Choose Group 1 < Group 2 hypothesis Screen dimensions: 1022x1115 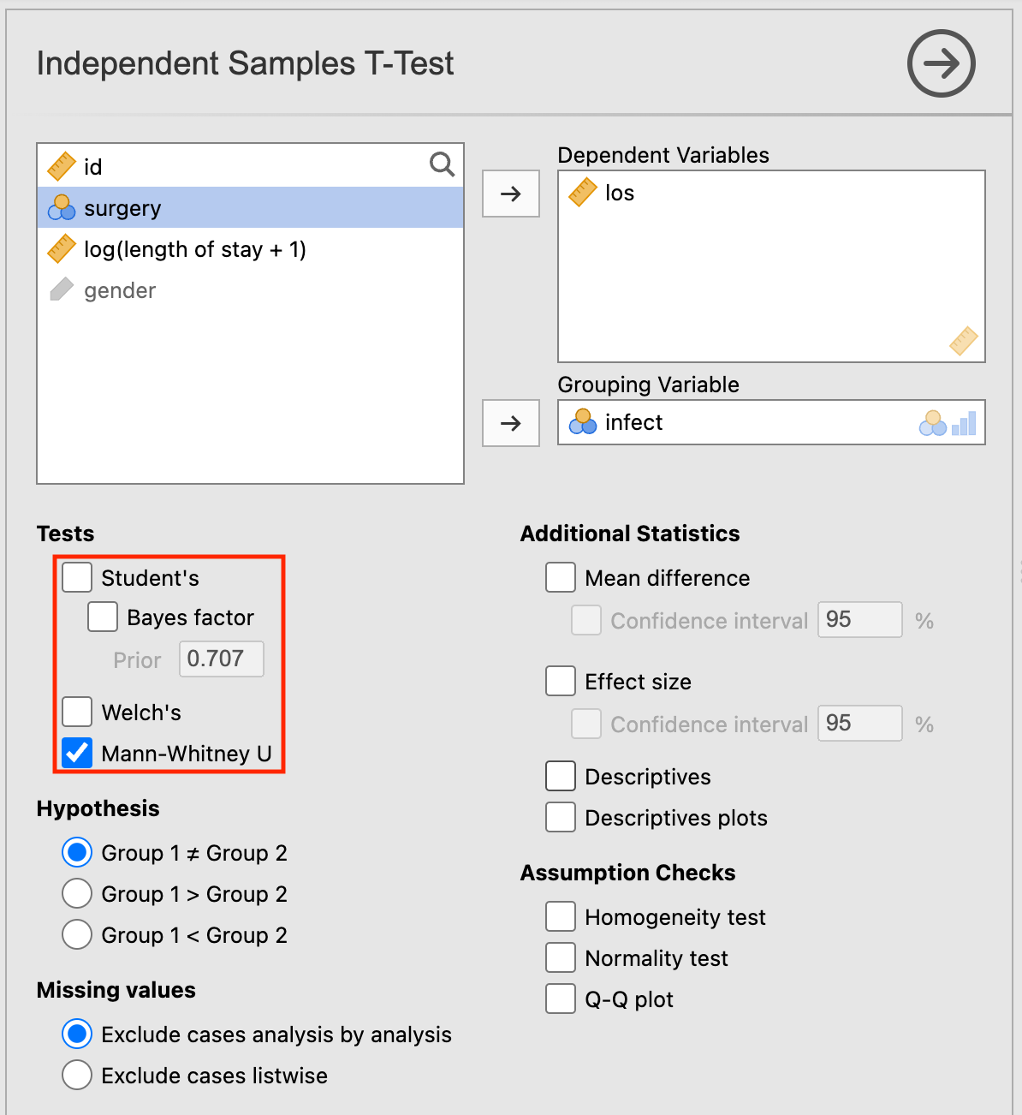pyautogui.click(x=77, y=934)
